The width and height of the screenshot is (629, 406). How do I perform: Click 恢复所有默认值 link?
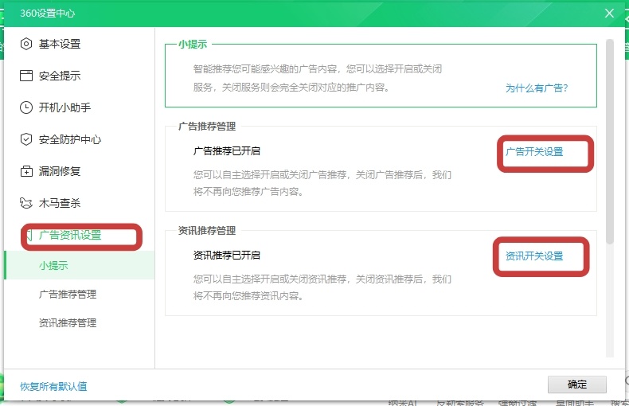pyautogui.click(x=53, y=386)
